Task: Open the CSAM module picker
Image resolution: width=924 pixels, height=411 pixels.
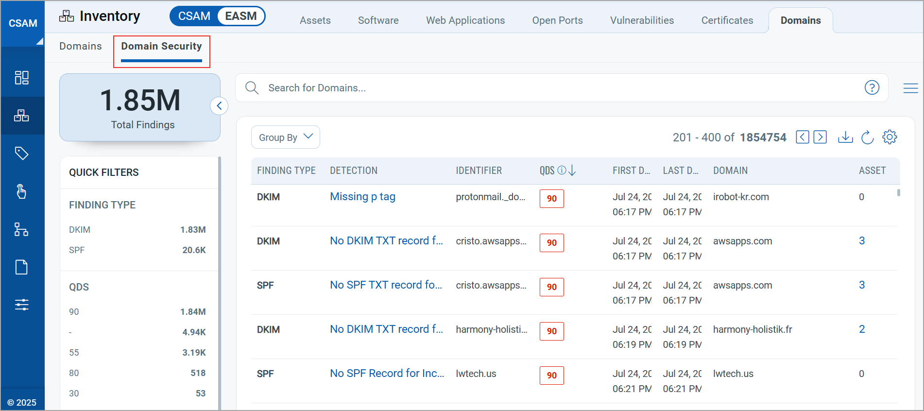Action: [x=23, y=24]
